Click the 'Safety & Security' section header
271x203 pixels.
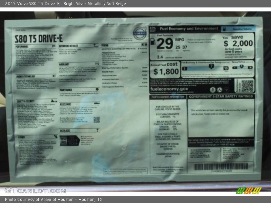click(26, 101)
